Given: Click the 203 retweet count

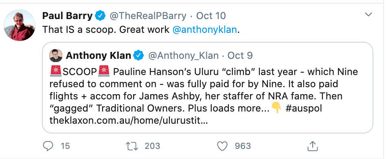Looking at the screenshot, I should coord(152,146).
